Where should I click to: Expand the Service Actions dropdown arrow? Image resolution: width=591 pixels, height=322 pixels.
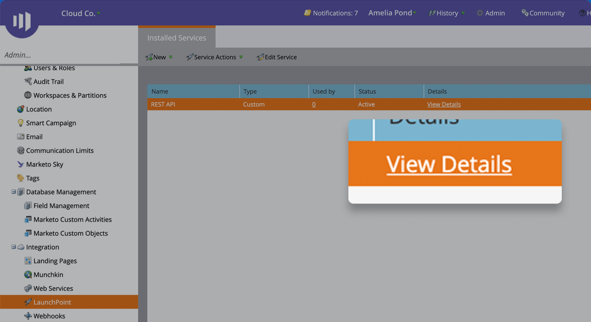click(x=241, y=57)
